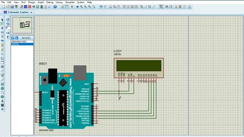Click the X-Mirror horizontal flip icon
Screen dimensions: 244x137
click(8, 33)
